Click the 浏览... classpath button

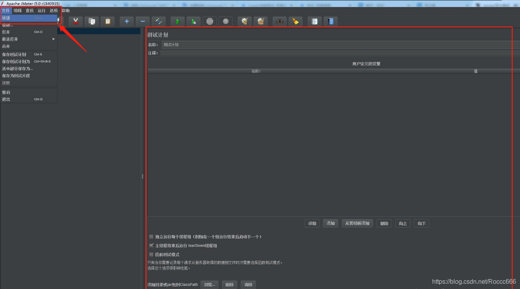[209, 285]
